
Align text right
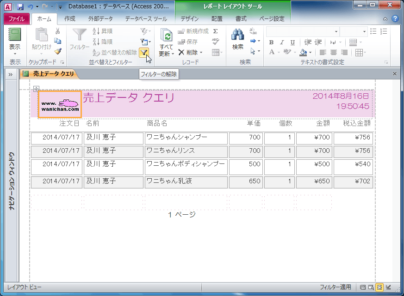(x=344, y=53)
